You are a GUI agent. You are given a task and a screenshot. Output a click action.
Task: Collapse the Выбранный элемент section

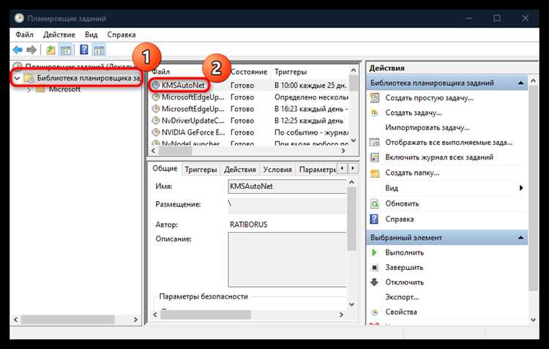coord(520,238)
